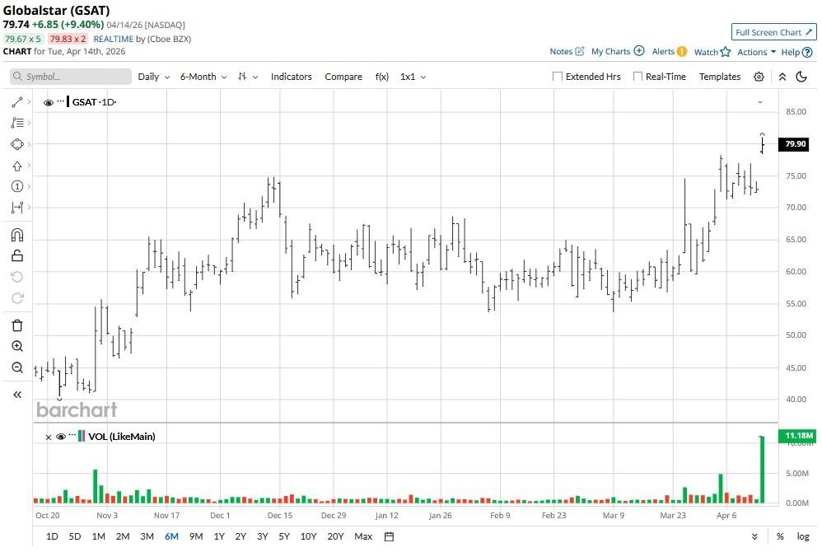
Task: Zoom out of the chart
Action: pyautogui.click(x=16, y=367)
